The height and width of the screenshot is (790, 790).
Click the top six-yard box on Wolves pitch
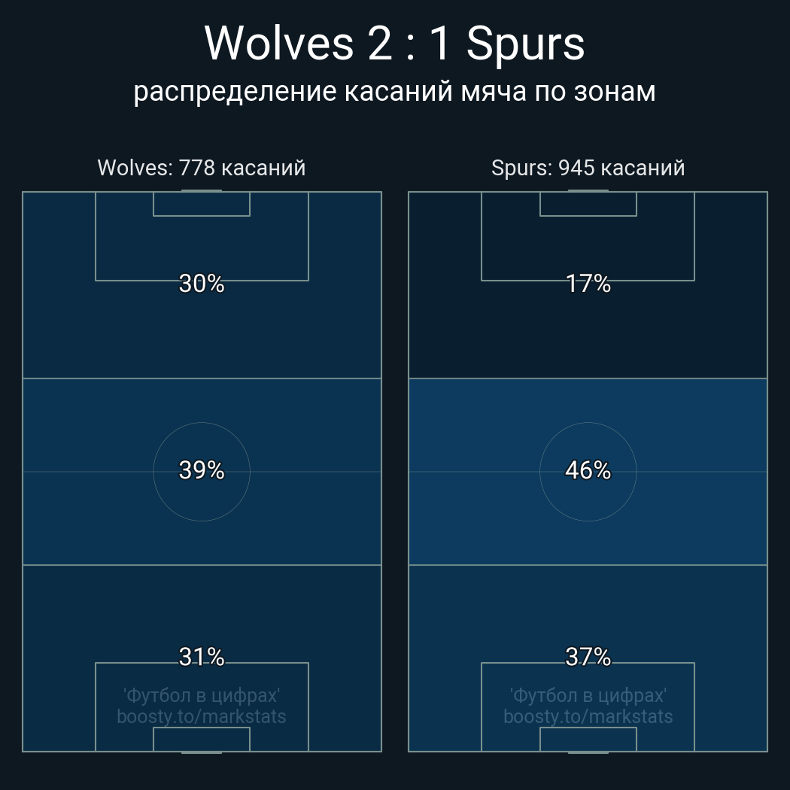(x=202, y=204)
